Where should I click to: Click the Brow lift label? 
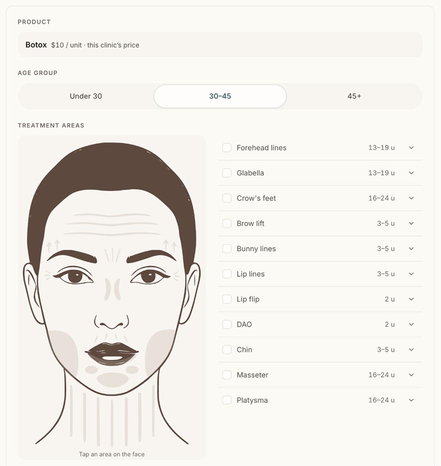[x=250, y=224]
